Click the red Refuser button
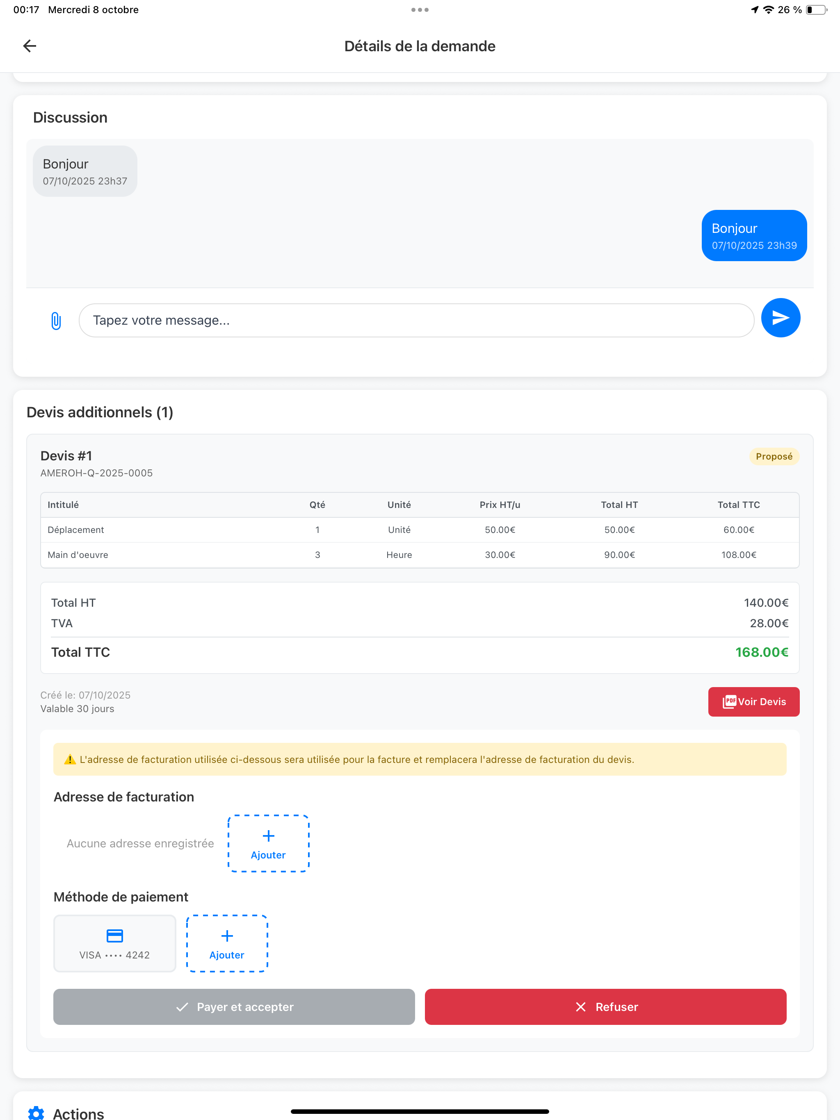 tap(605, 1007)
